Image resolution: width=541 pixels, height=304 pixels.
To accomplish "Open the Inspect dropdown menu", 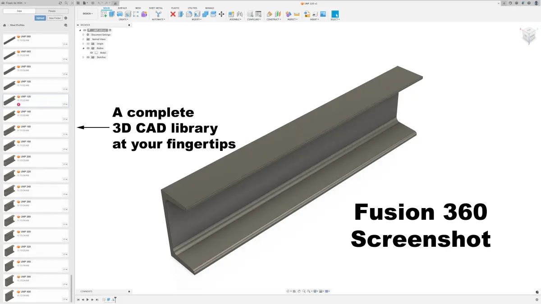I will click(293, 19).
